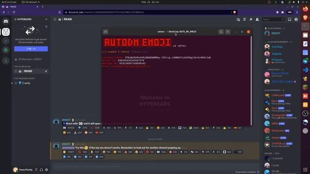Open Discord home direct messages icon
The width and height of the screenshot is (310, 174).
pos(6,21)
